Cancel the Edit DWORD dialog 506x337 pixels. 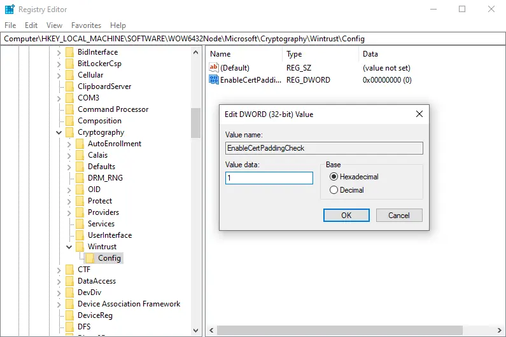point(399,215)
